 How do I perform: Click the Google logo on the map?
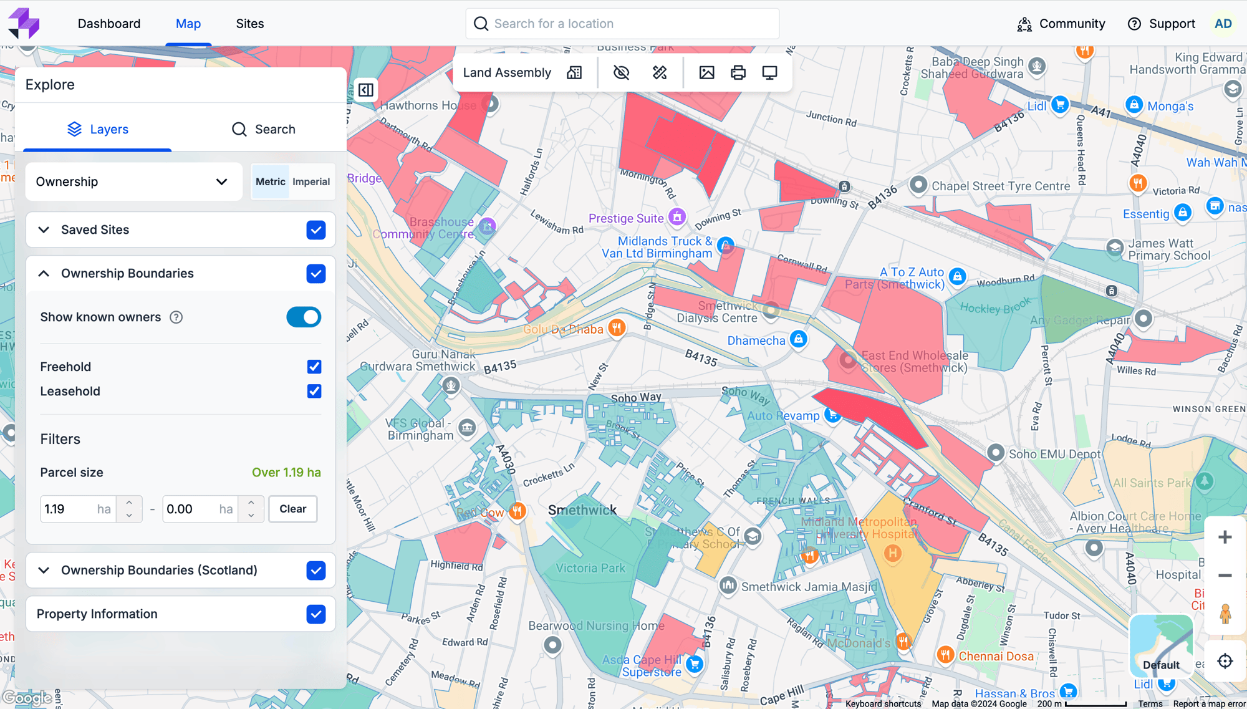(27, 697)
